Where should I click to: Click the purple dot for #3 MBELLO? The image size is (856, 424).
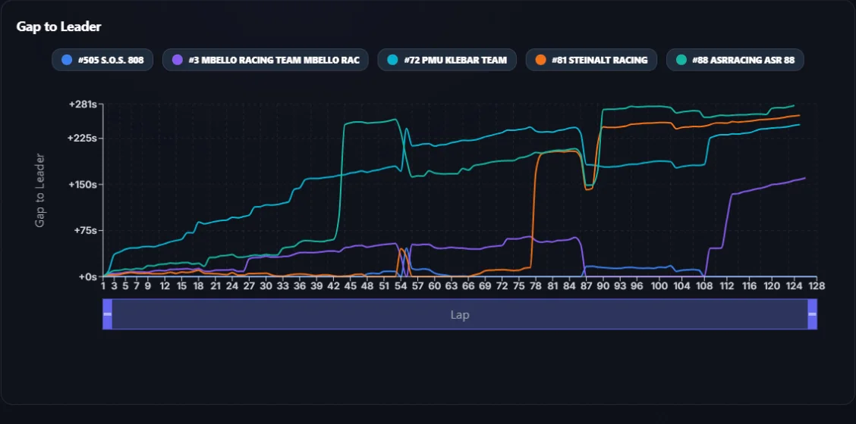[x=178, y=60]
